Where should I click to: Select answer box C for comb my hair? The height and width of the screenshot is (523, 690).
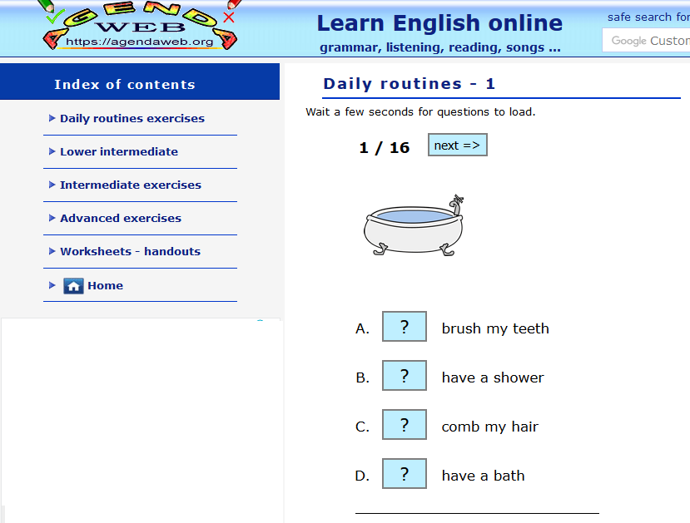(x=405, y=425)
